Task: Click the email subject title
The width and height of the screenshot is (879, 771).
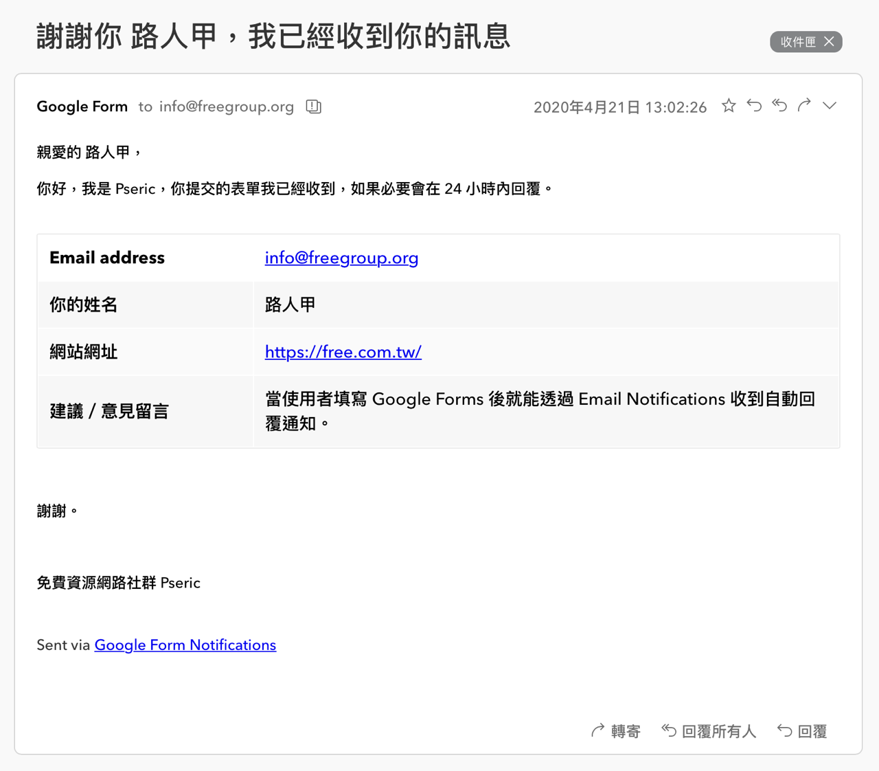Action: pyautogui.click(x=273, y=36)
